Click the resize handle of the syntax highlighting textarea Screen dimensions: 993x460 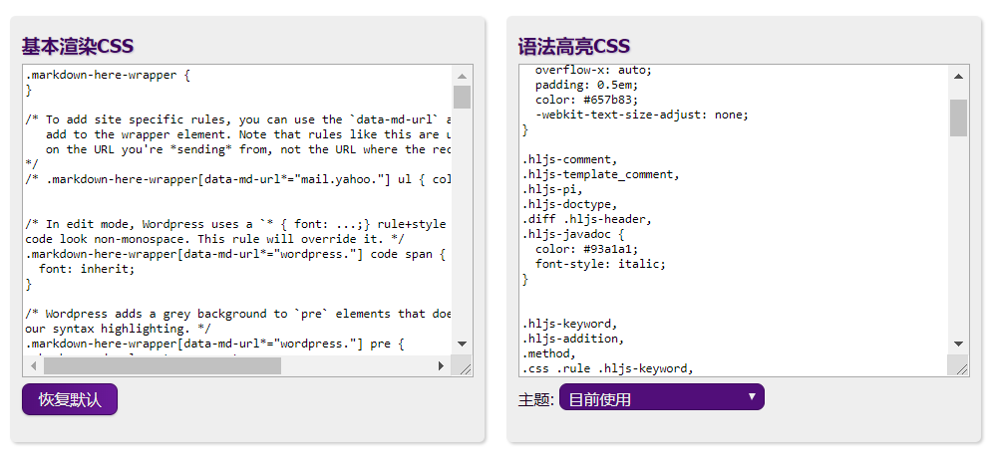pos(961,368)
